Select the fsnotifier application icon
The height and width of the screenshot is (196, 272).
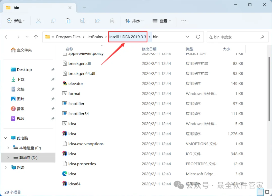(65, 104)
